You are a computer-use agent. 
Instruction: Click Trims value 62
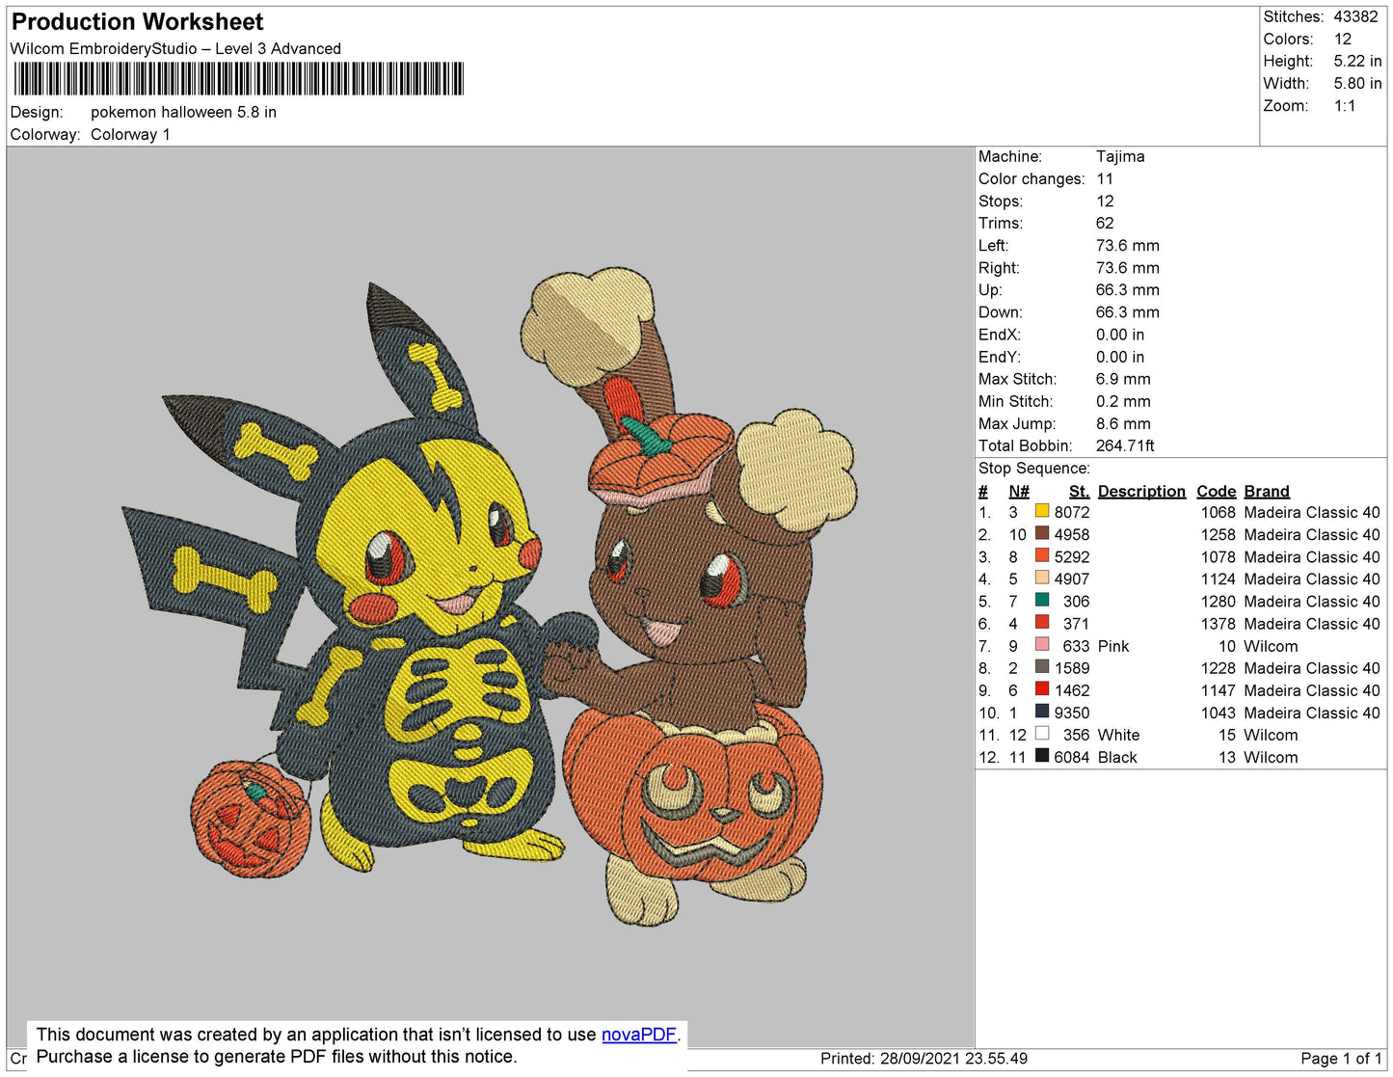click(1105, 223)
